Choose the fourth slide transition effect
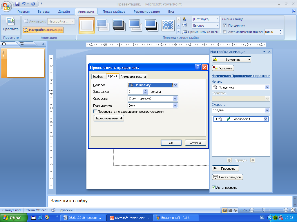 135,25
